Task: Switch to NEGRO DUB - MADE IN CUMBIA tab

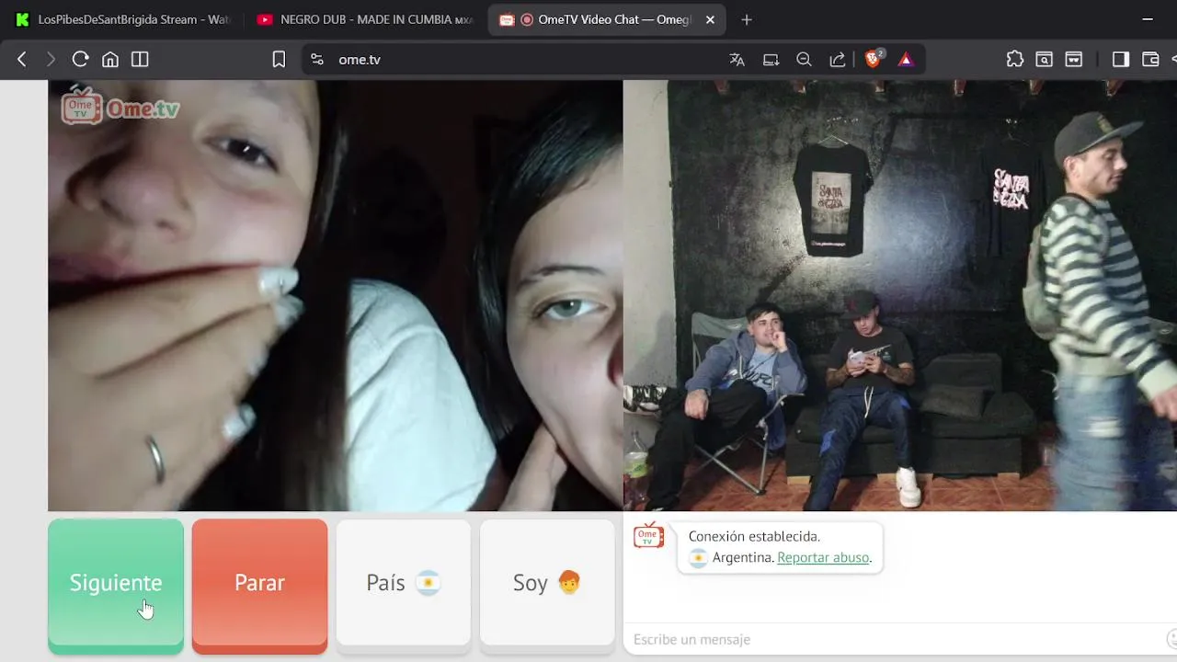Action: click(367, 19)
